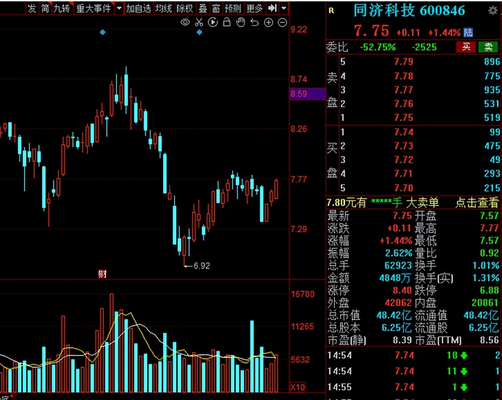Click the 点击查看 link

pyautogui.click(x=477, y=203)
